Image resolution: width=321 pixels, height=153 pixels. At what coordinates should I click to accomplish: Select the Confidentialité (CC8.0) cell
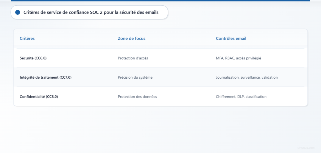point(39,97)
